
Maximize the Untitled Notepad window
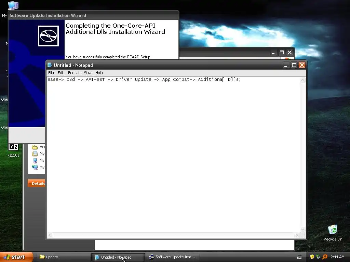294,65
